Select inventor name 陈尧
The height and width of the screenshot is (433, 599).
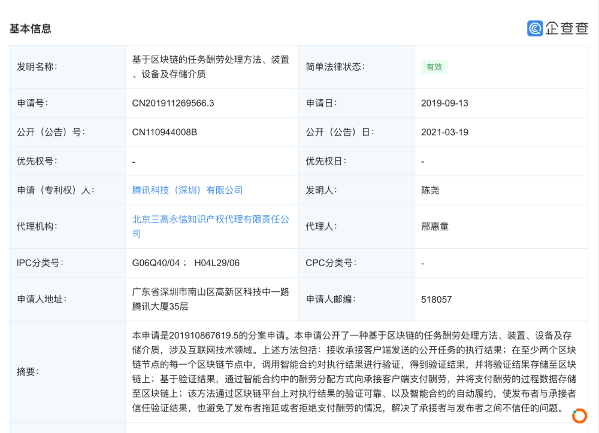point(430,190)
